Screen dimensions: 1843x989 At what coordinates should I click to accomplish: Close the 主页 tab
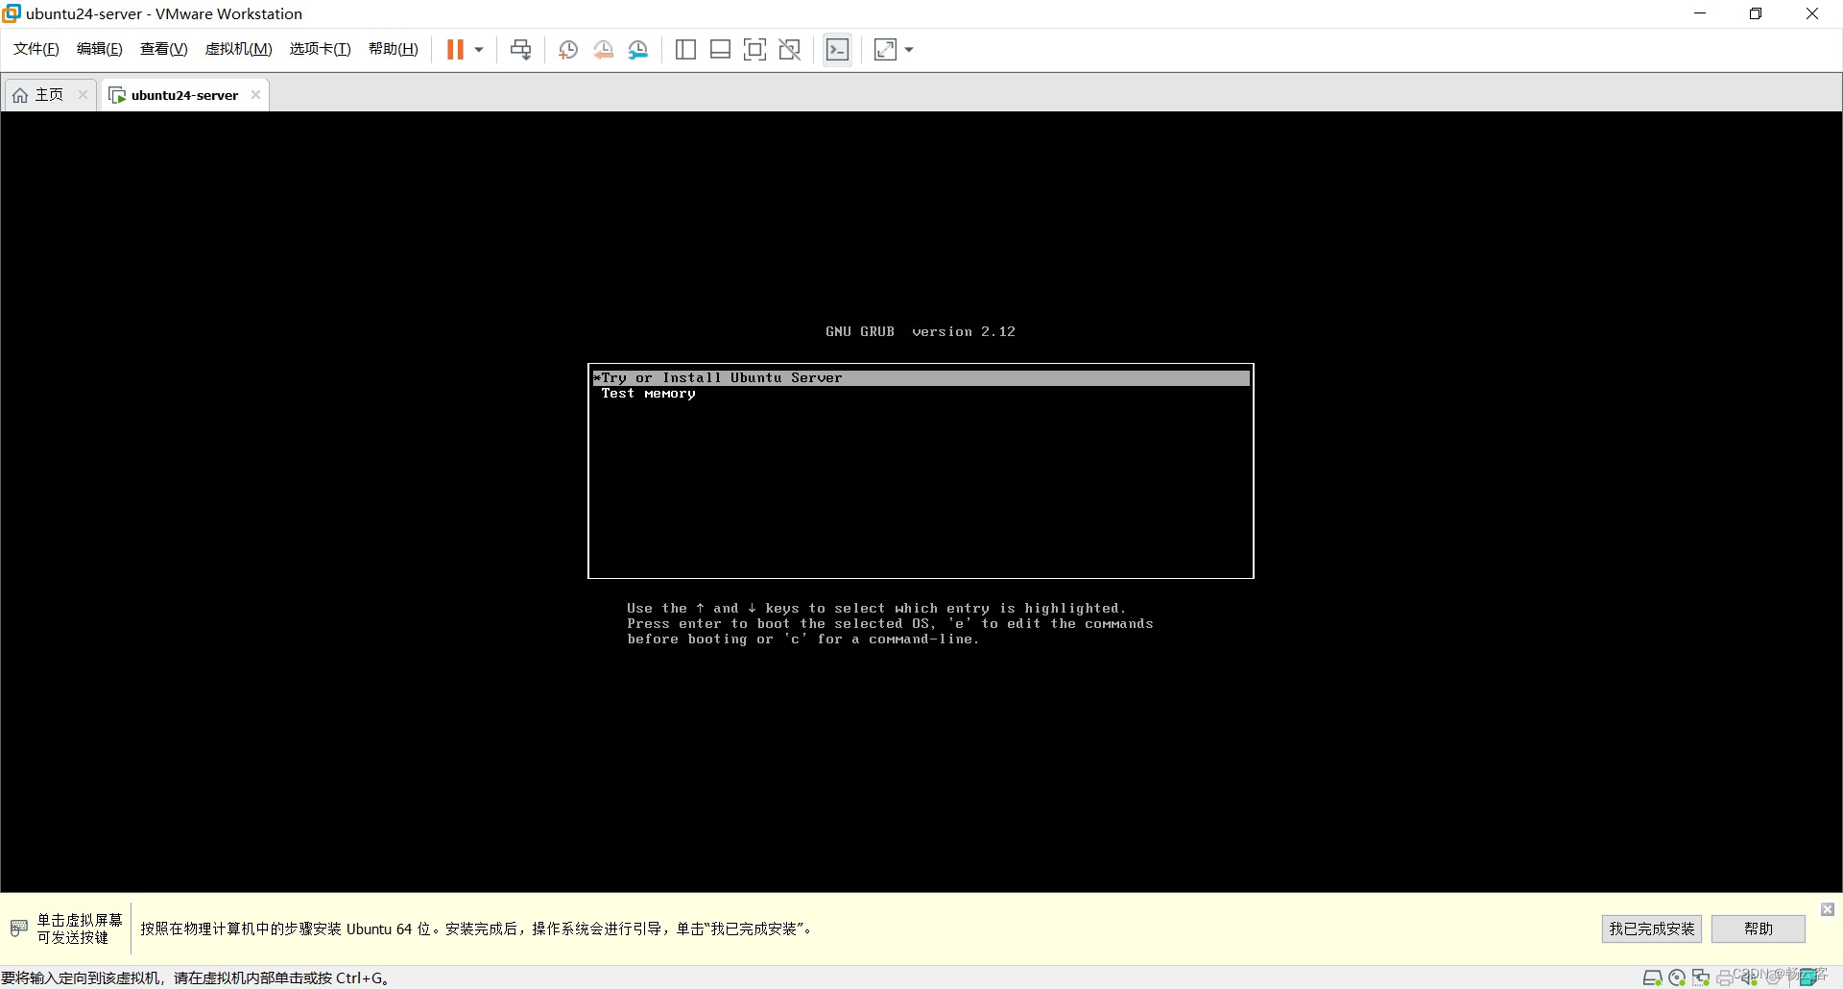coord(83,95)
